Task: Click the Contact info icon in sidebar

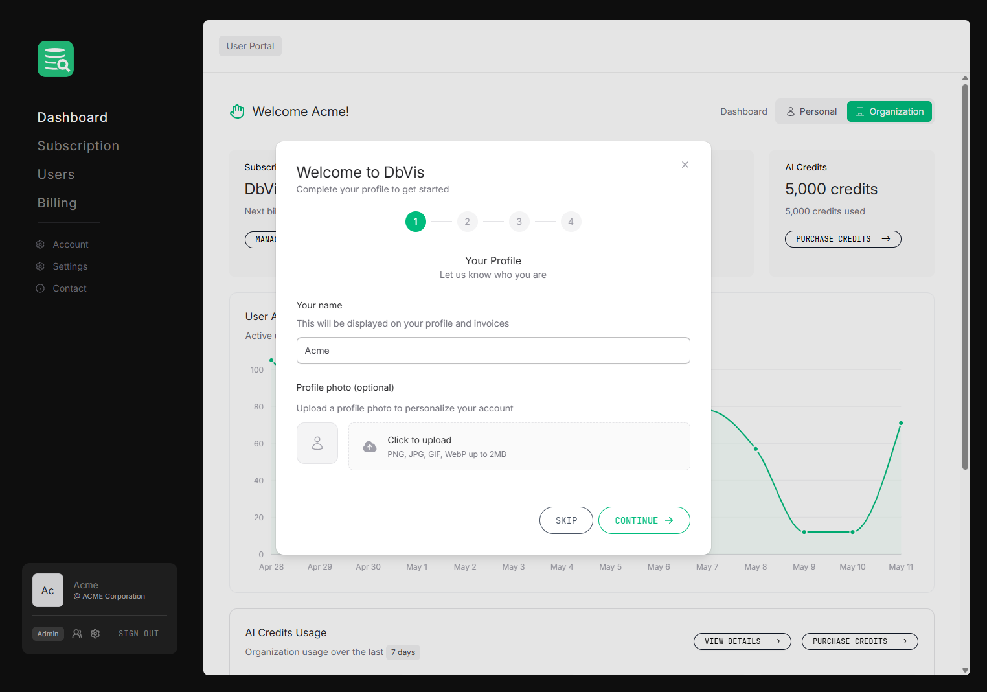Action: click(40, 288)
